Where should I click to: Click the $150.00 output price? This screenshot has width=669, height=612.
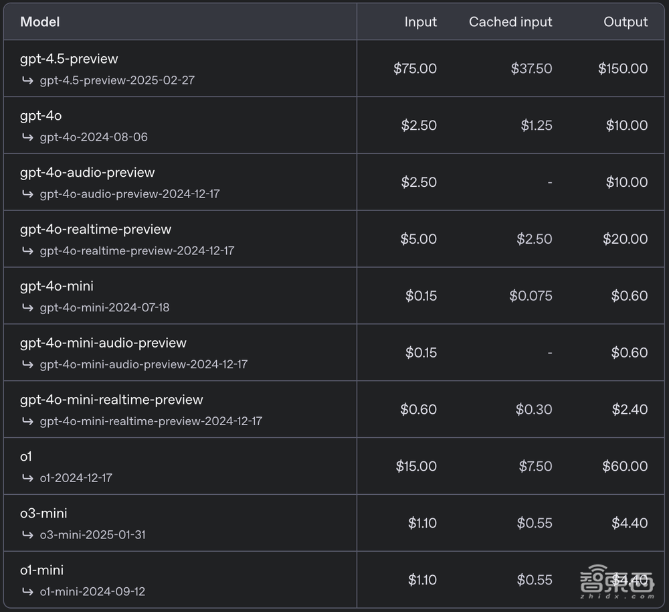pos(623,68)
